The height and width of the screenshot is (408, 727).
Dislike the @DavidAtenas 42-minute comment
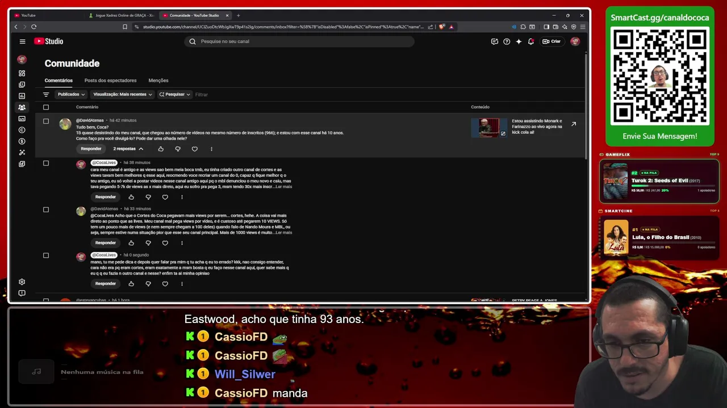click(x=178, y=149)
